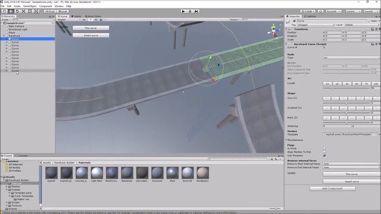
Task: Toggle 2D view in the Scene toolbar
Action: (85, 20)
